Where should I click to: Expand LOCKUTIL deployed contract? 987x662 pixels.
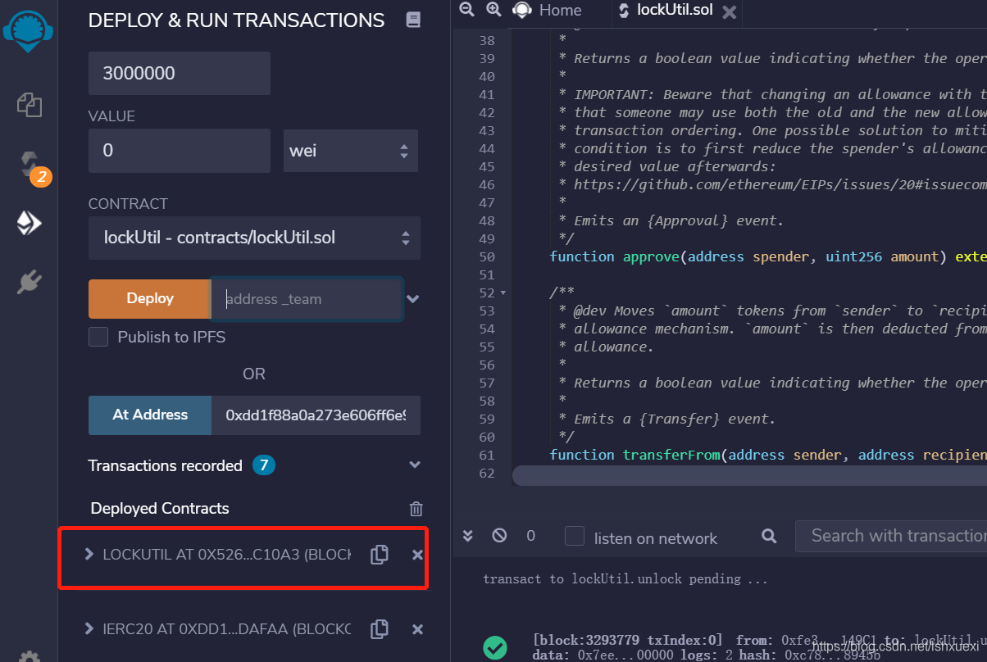89,555
